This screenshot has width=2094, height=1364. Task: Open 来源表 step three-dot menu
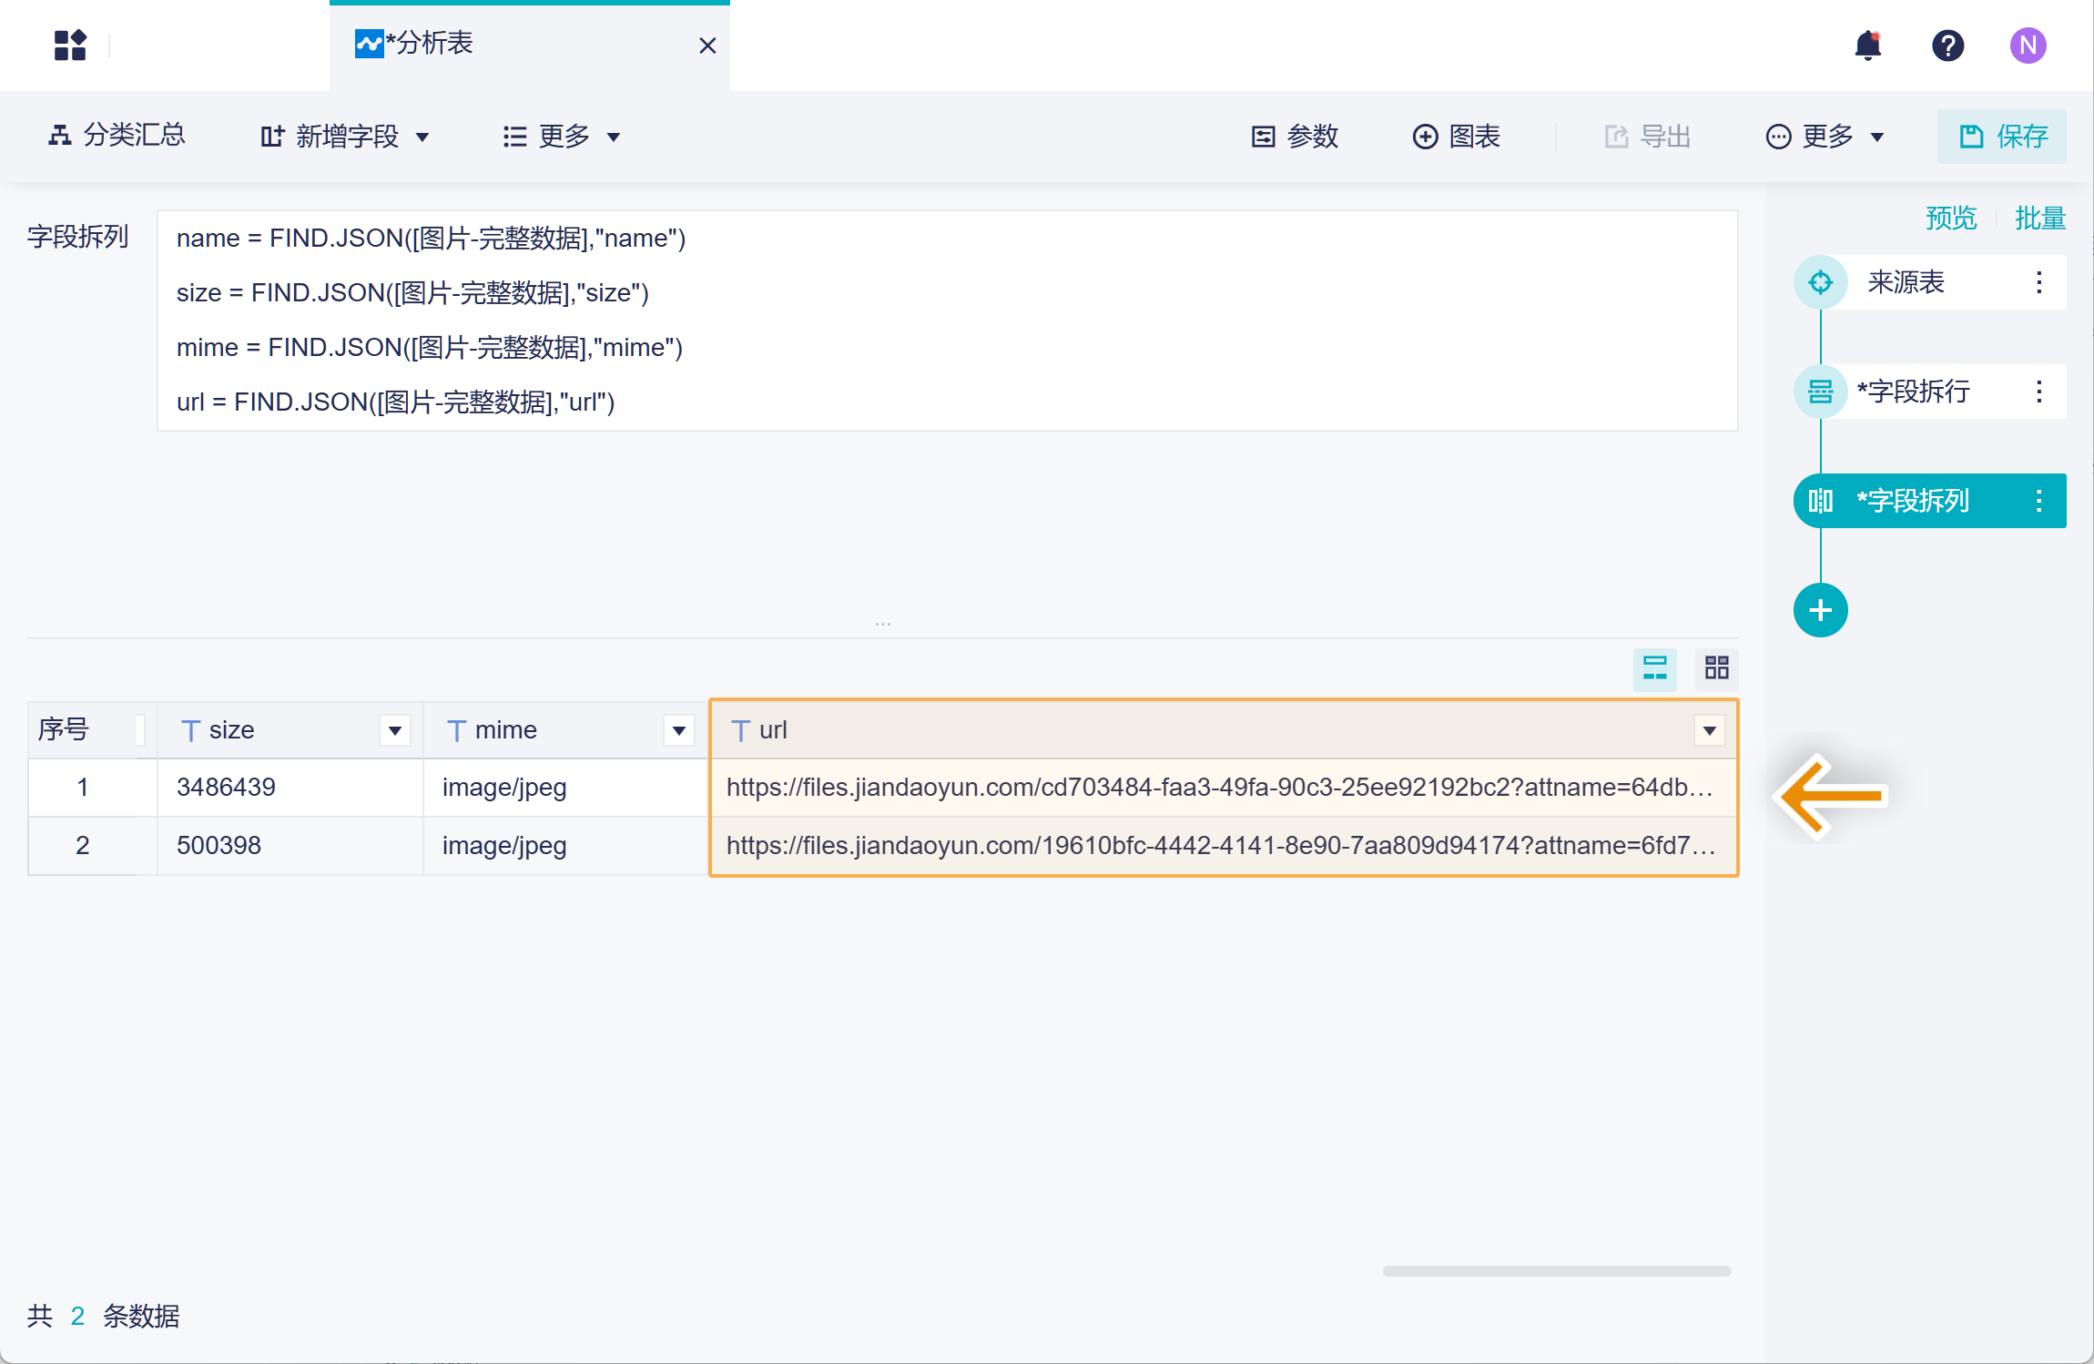tap(2038, 282)
